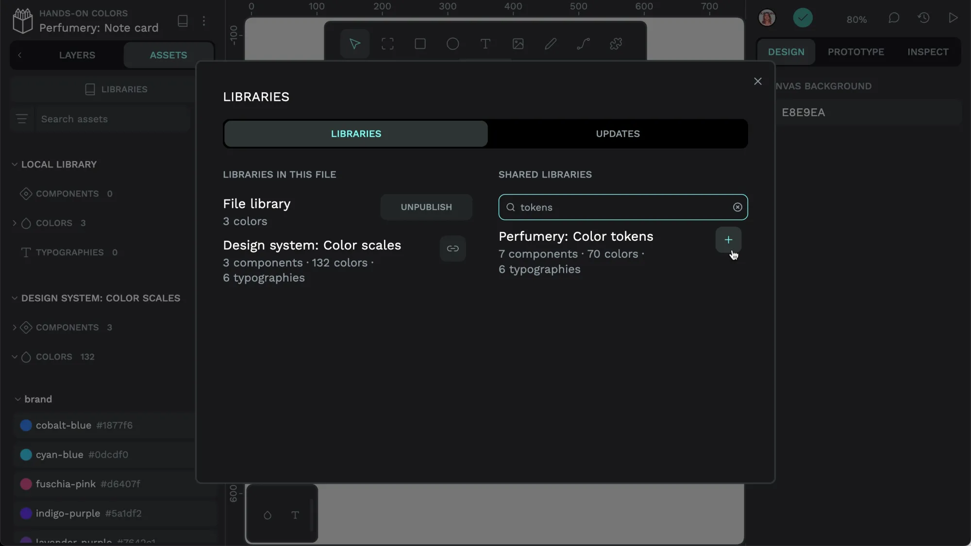Click the search input field for libraries

[x=623, y=207]
